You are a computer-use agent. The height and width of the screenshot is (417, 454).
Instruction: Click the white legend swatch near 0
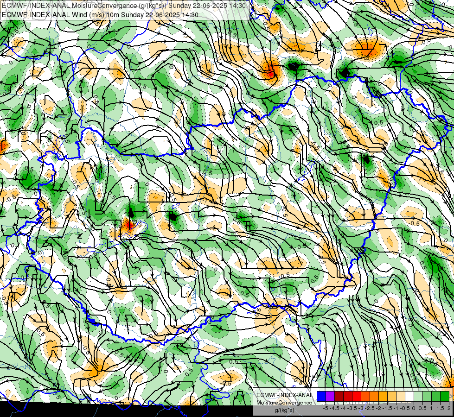[409, 396]
